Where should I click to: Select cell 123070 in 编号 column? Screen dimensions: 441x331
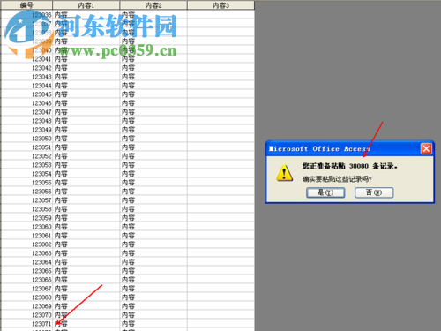27,315
